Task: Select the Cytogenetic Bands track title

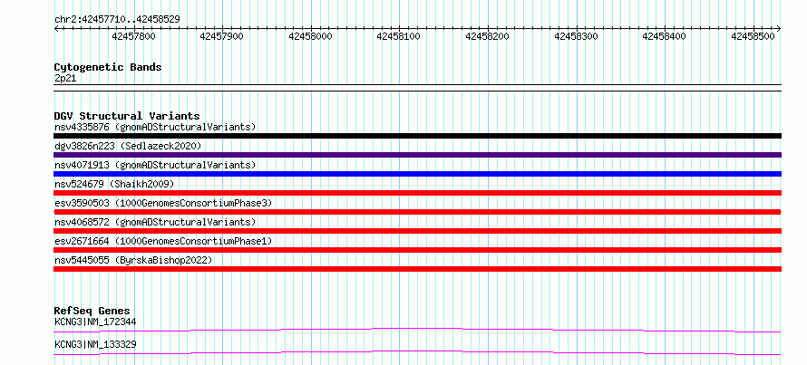Action: tap(108, 67)
